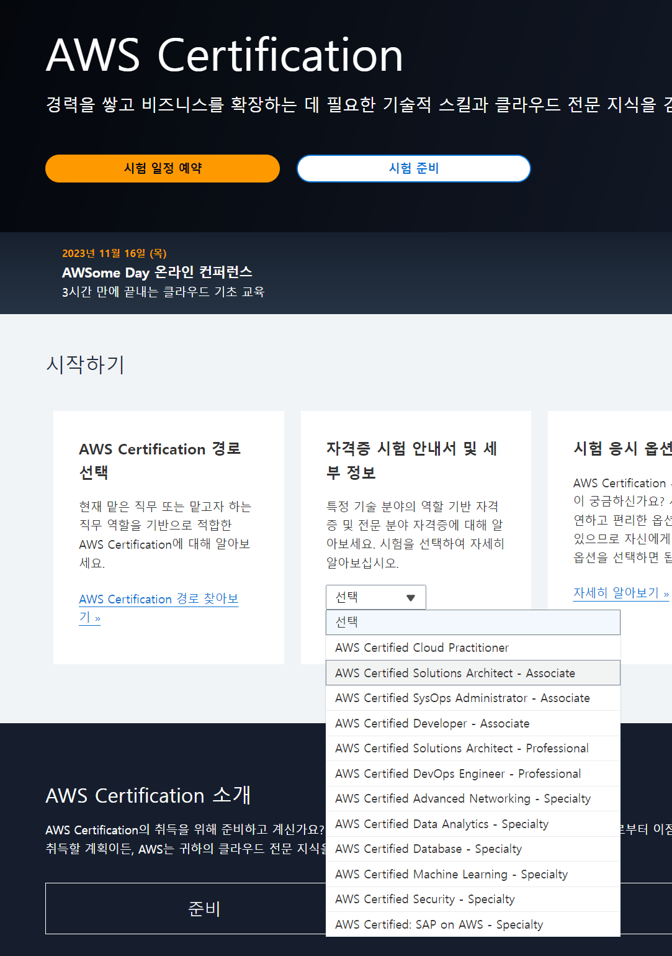Select AWS Certified Data Analytics - Specialty
The width and height of the screenshot is (672, 956).
click(x=473, y=824)
